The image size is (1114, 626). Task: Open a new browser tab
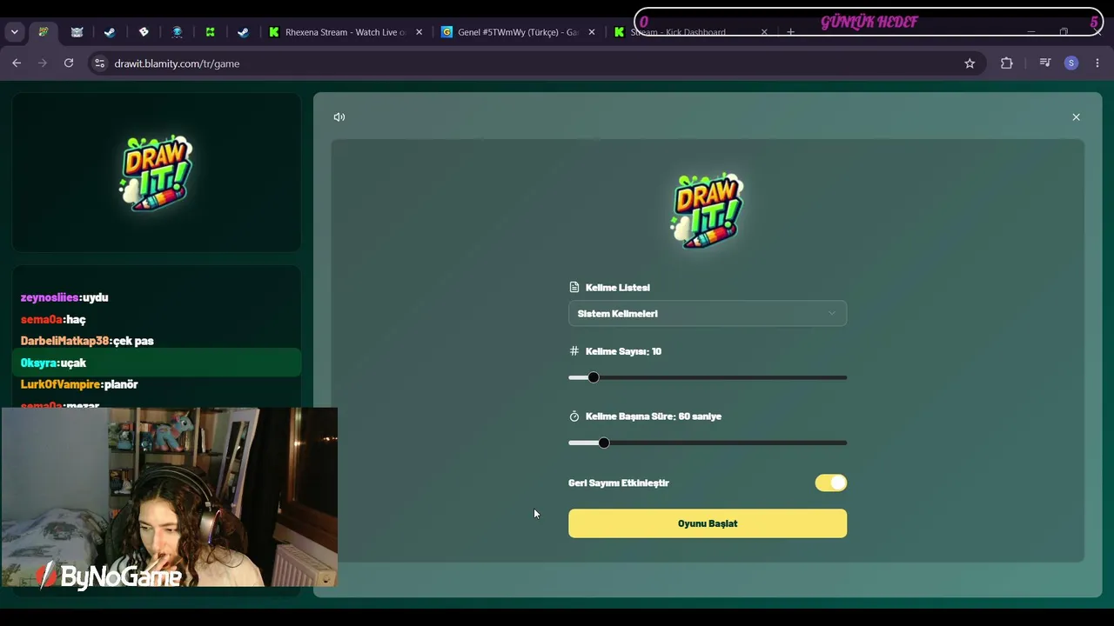point(790,32)
